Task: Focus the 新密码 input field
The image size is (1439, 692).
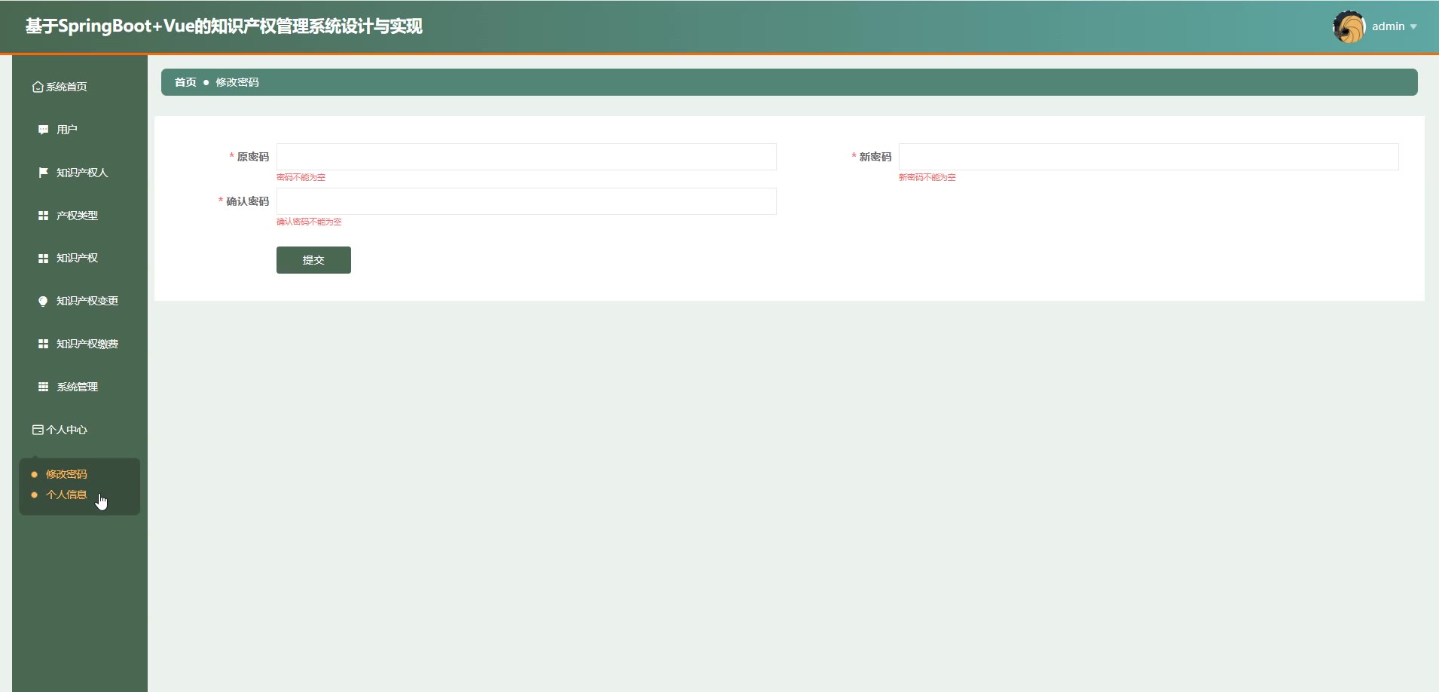Action: click(1148, 157)
